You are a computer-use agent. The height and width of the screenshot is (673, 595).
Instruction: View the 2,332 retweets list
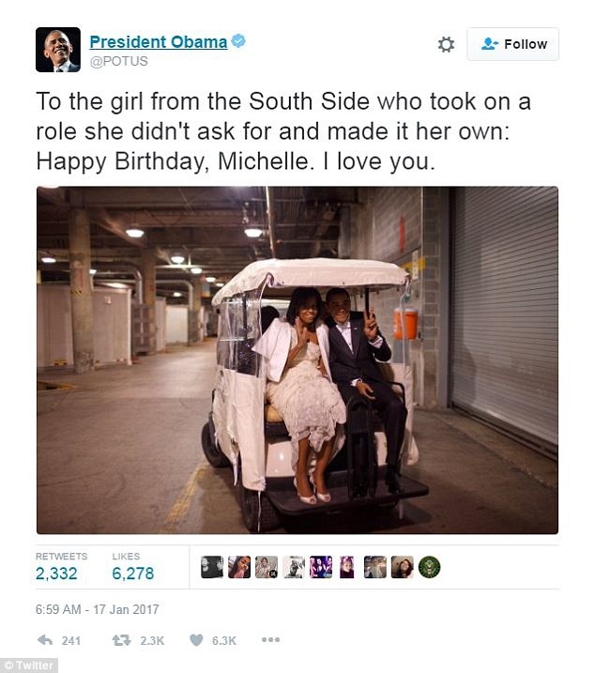[56, 573]
